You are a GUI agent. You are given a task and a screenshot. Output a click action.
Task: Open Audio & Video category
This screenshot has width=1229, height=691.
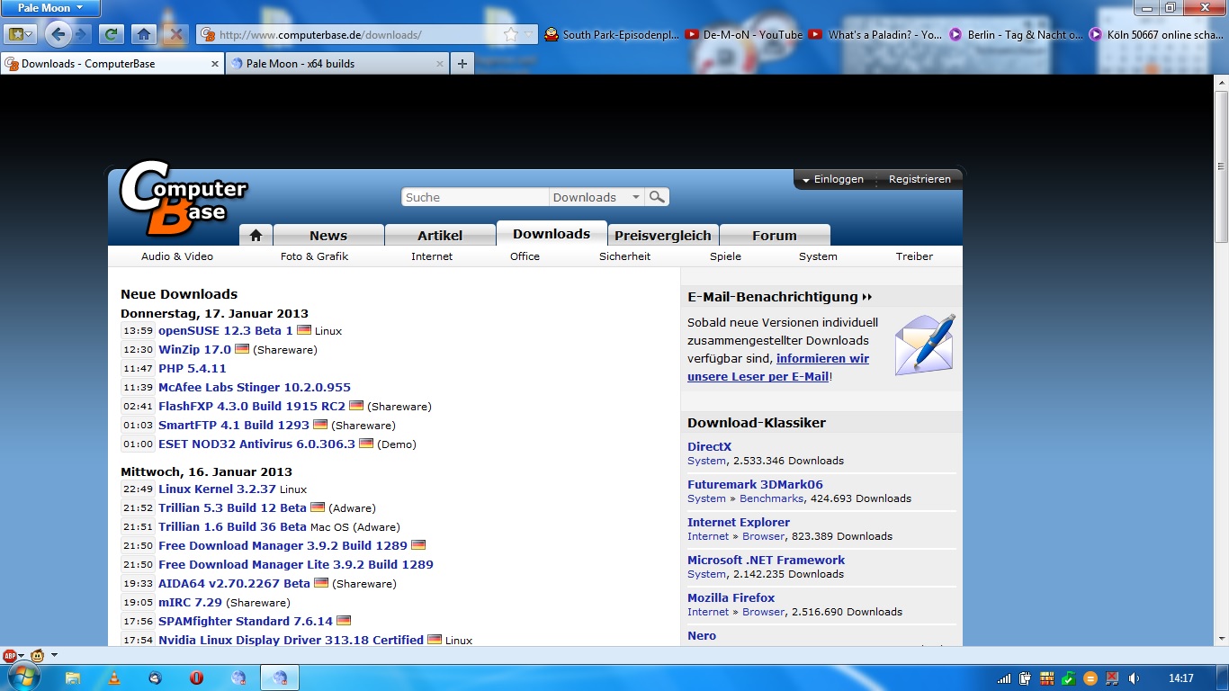pos(177,256)
